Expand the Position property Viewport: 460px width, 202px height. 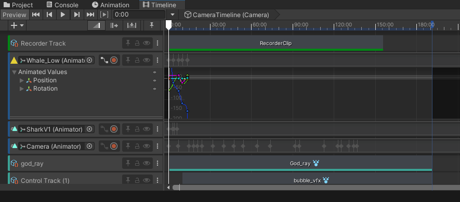point(21,80)
